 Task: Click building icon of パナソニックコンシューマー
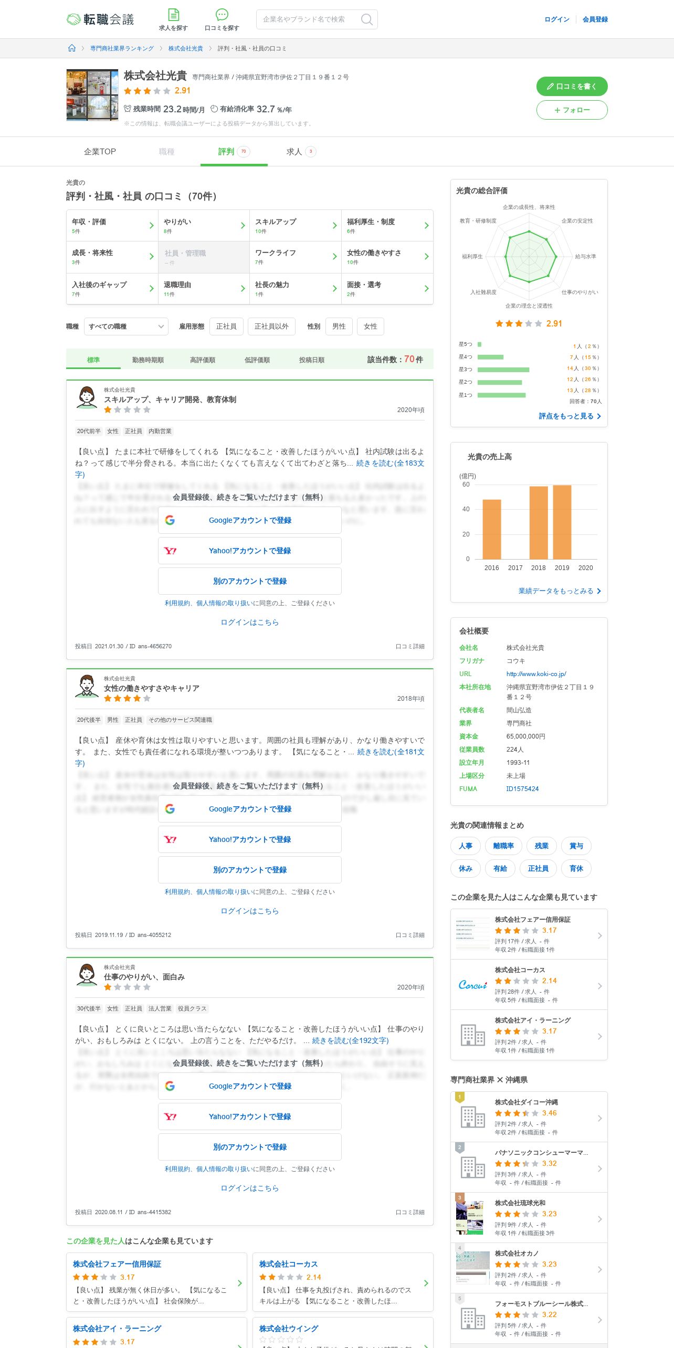[x=472, y=1167]
